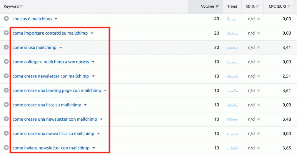
Task: Select n/d KD for 'come si usa mailchimp'
Action: (x=251, y=48)
